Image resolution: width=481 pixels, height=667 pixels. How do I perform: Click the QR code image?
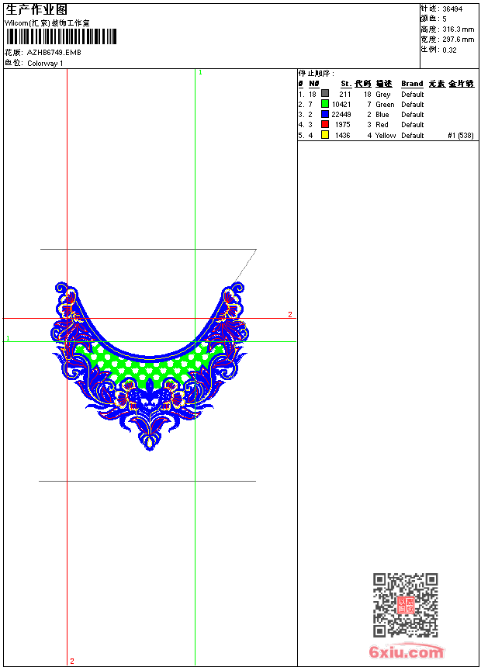405,605
